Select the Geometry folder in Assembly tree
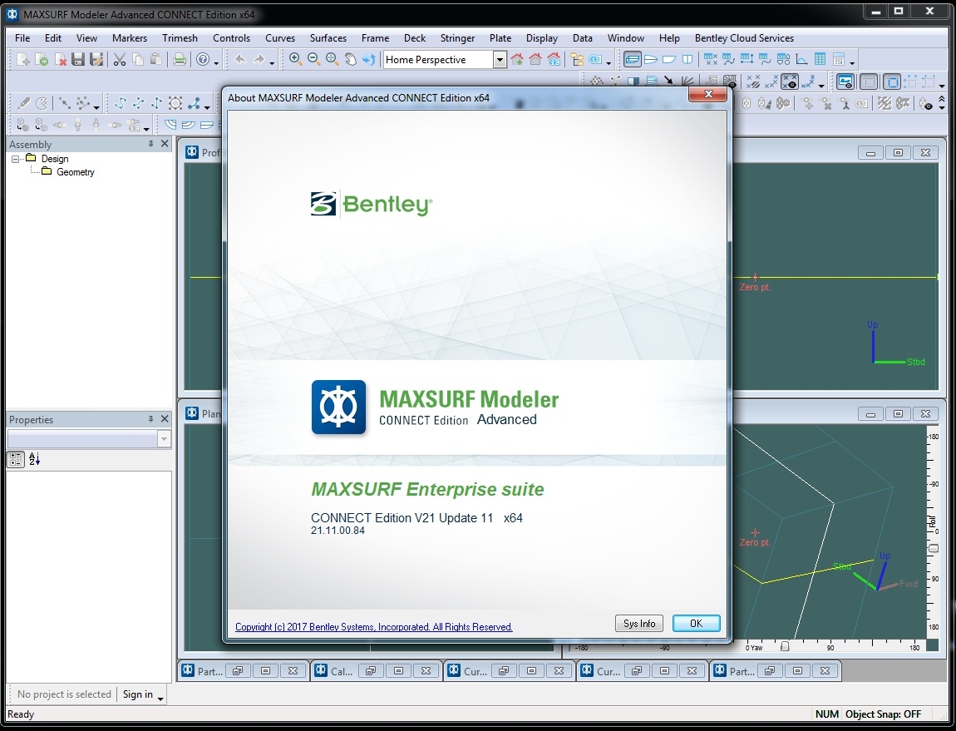 tap(75, 172)
